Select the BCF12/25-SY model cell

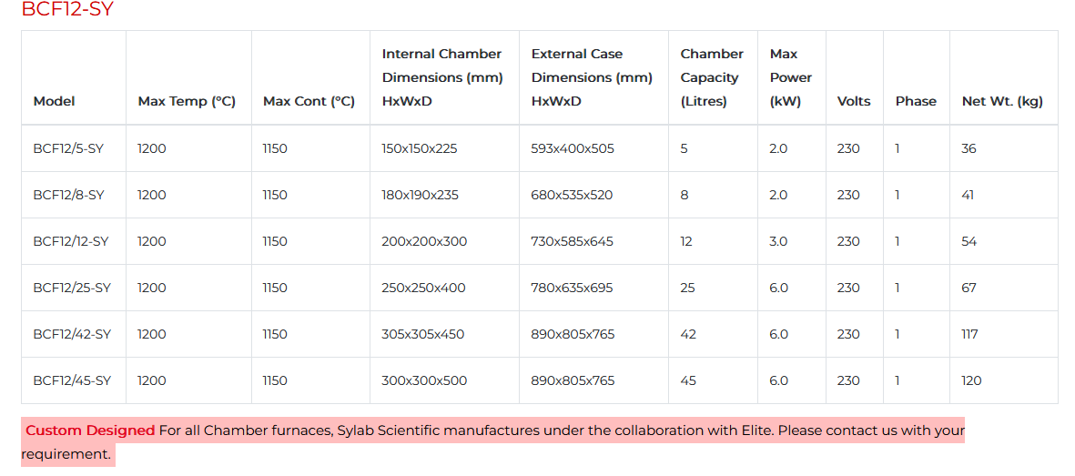(72, 288)
